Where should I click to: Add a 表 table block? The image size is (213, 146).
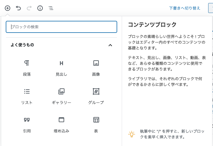click(96, 125)
